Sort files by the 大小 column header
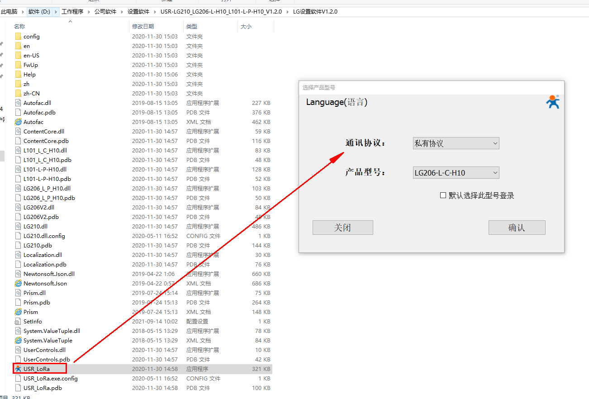This screenshot has width=589, height=399. 246,27
